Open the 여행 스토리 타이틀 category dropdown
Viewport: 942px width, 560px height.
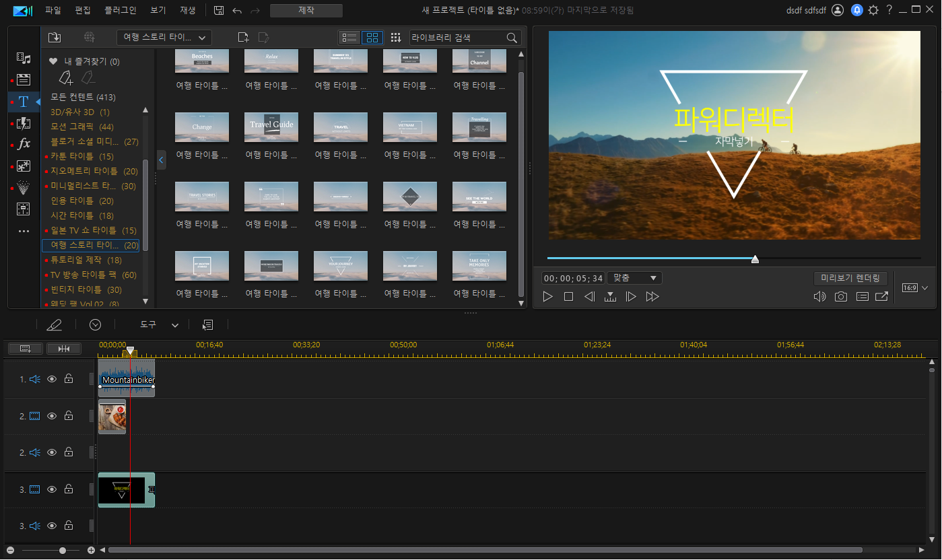[164, 38]
